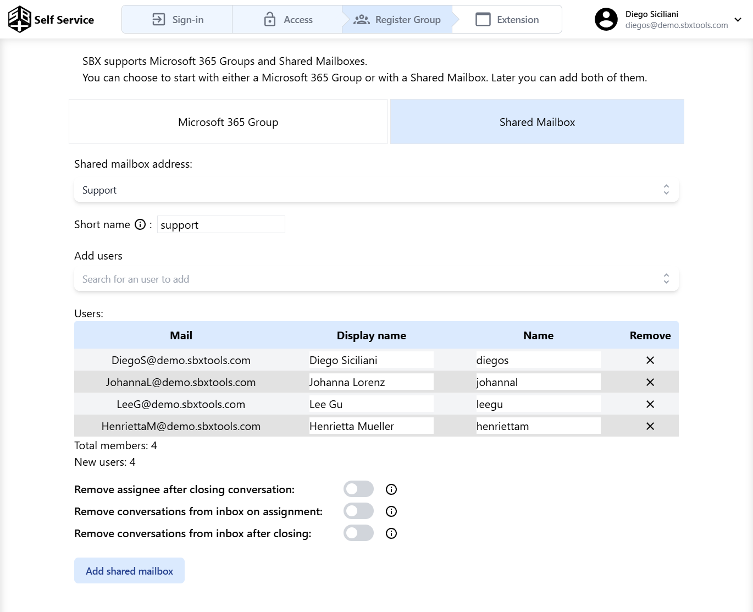Click the Remove column header
This screenshot has height=612, width=753.
[x=650, y=335]
